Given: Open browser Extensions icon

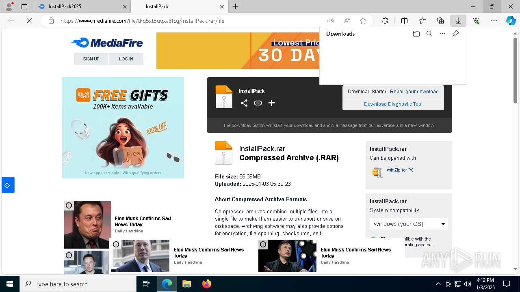Looking at the screenshot, I should pos(385,21).
